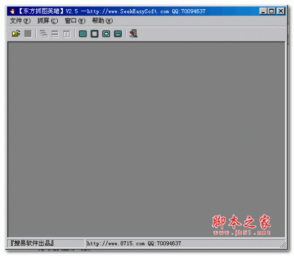Click the capture window frame icon
Screen dimensions: 294x256
(94, 34)
